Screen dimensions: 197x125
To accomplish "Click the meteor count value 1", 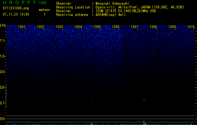I will 44,14.
